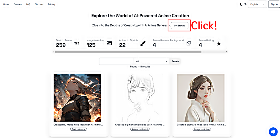Click the picture icon for Image to Anime

click(x=109, y=43)
